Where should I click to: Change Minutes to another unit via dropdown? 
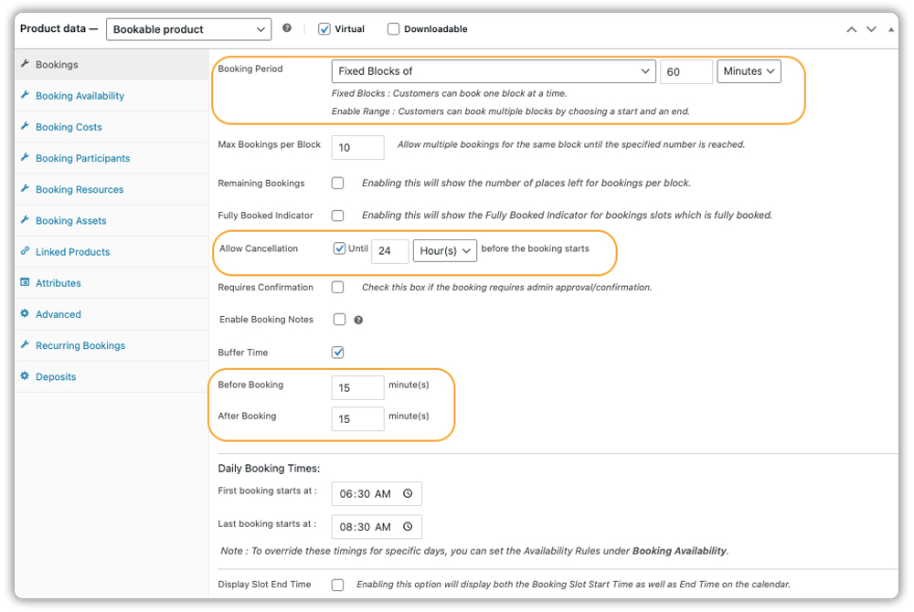[x=749, y=70]
